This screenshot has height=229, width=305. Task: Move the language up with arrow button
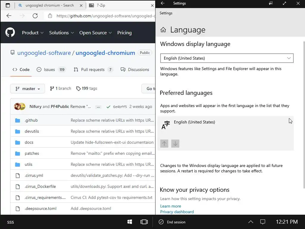(x=164, y=144)
